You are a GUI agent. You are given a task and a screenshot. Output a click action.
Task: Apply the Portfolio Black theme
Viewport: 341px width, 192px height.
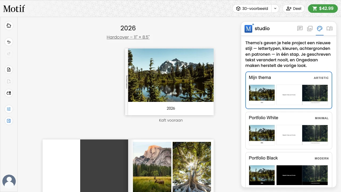(x=289, y=170)
